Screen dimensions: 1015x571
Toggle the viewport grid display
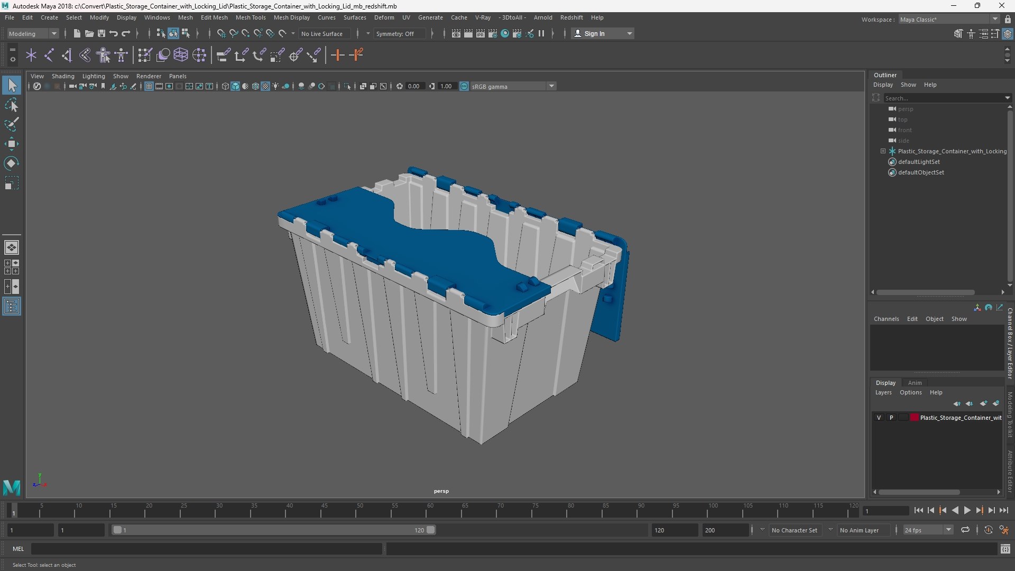click(x=149, y=86)
